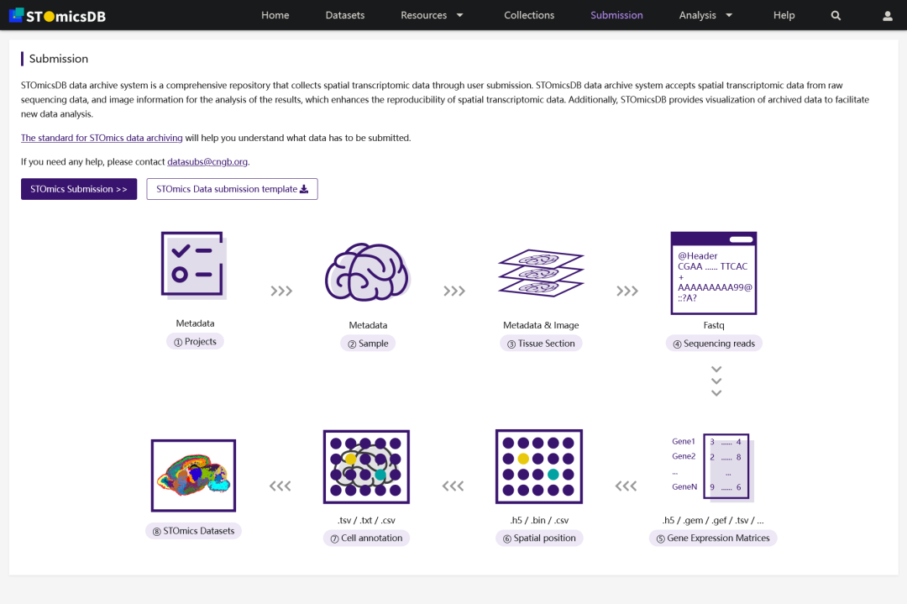Click the Spatial position dot grid icon
Viewport: 907px width, 604px height.
(539, 466)
